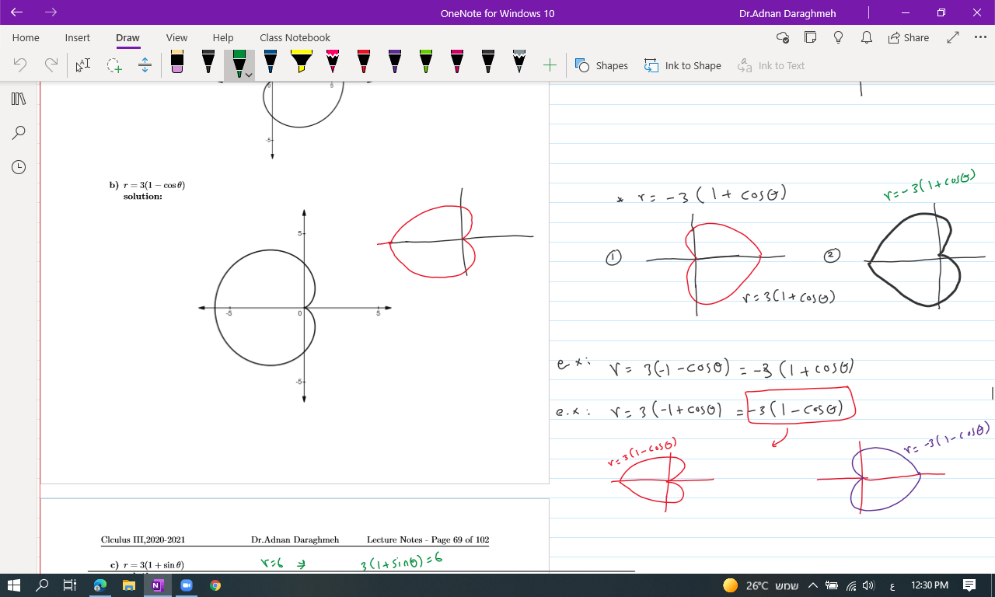Open the Windows Start menu
Screen dimensions: 995x597
tap(14, 585)
